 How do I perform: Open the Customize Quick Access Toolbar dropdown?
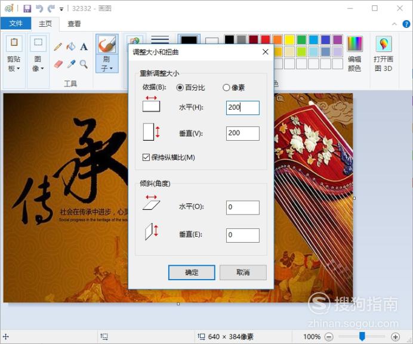click(x=61, y=9)
